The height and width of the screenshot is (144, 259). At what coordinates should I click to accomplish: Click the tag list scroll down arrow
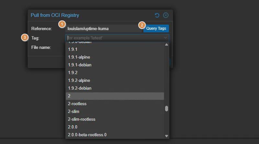166,136
